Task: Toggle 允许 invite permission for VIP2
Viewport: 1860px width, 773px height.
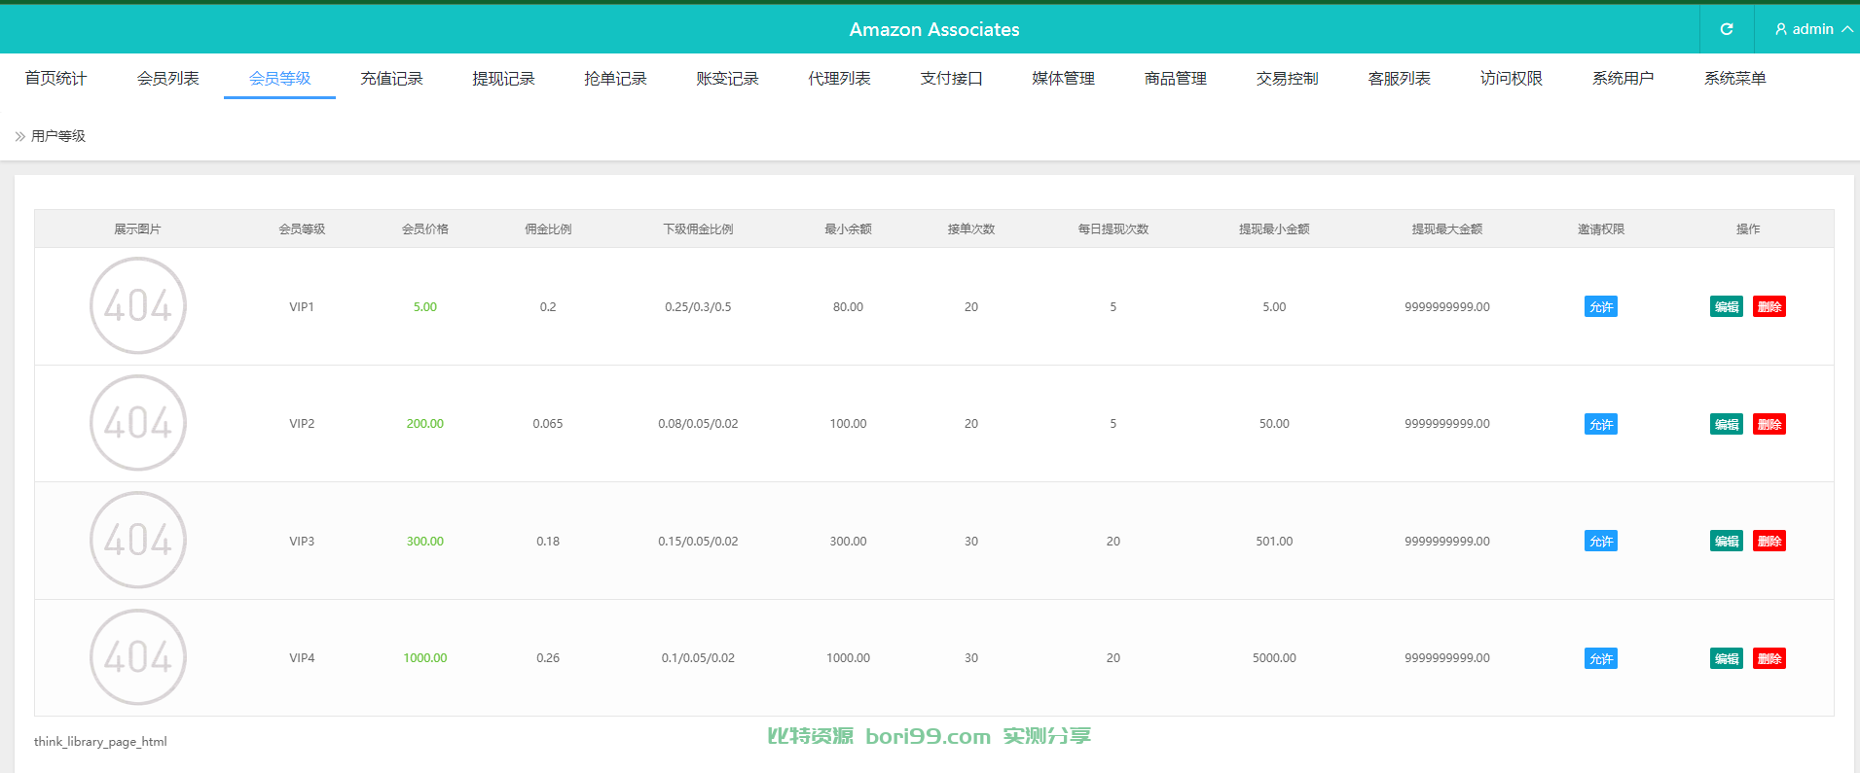Action: 1601,424
